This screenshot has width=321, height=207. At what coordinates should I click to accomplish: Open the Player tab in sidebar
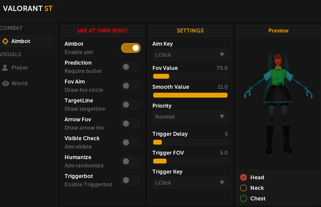[20, 68]
